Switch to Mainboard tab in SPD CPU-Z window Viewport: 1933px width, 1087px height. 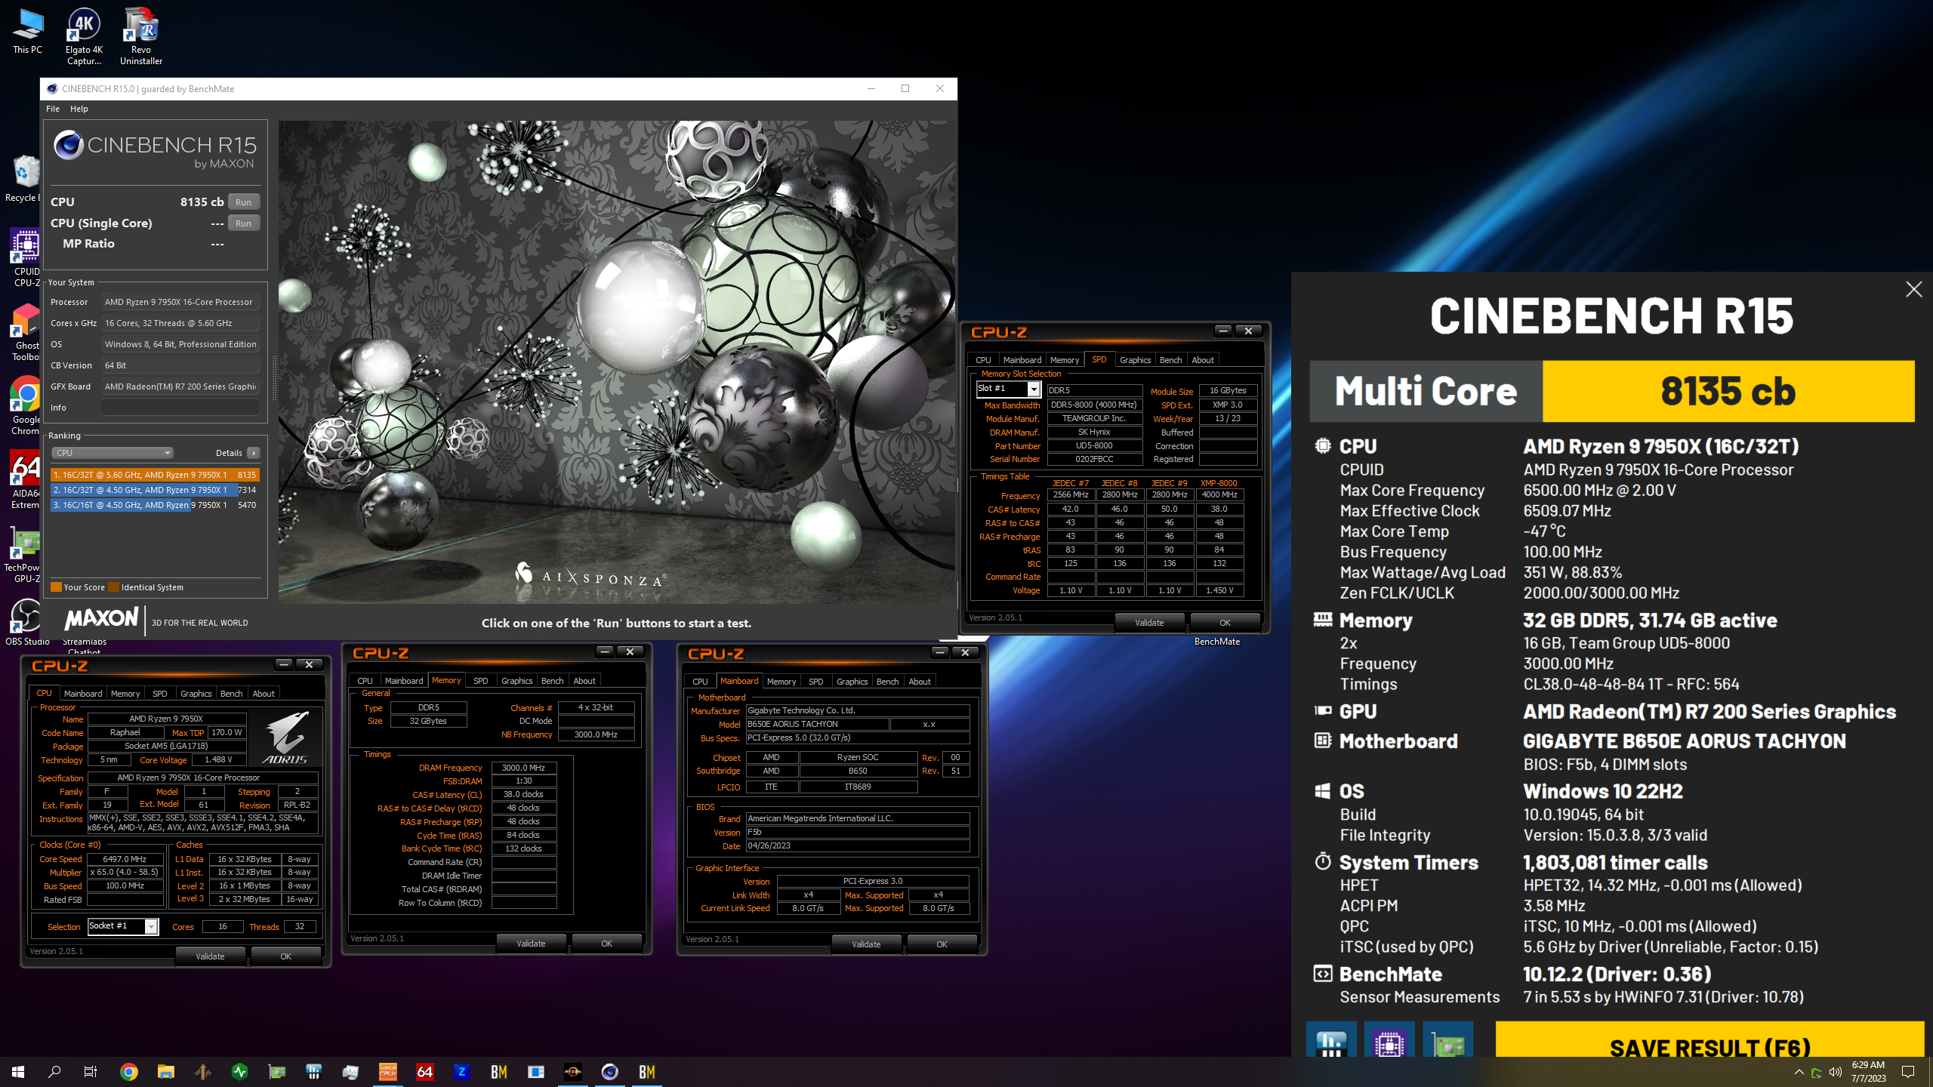(x=1022, y=360)
